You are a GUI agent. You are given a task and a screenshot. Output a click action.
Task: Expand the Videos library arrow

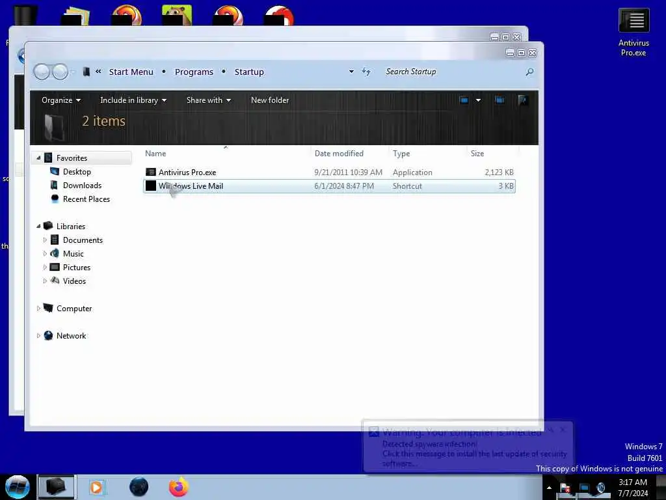(45, 281)
